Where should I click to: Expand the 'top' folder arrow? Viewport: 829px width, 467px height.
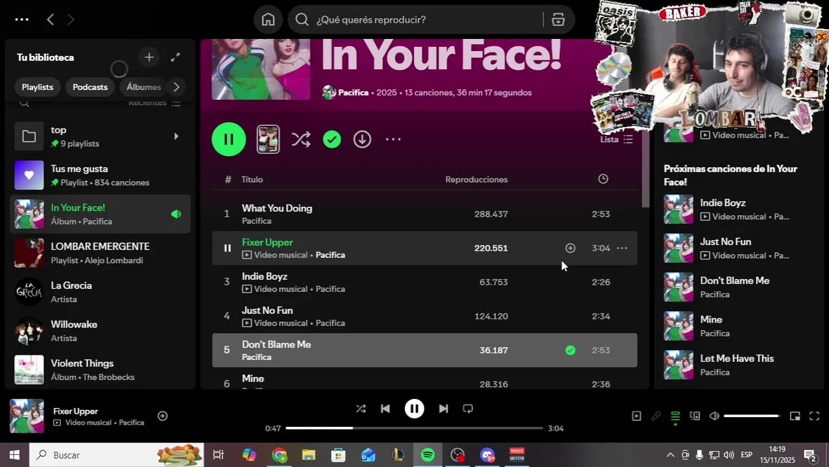[x=176, y=136]
